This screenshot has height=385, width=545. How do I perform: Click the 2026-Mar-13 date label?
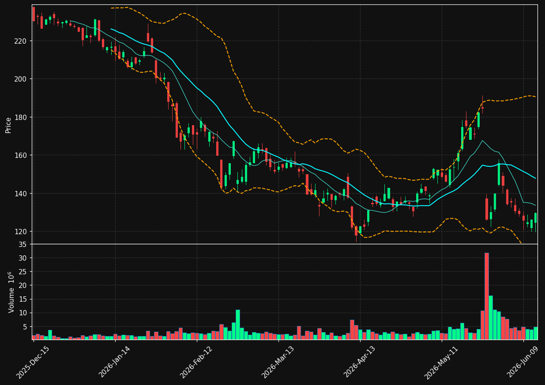click(x=278, y=362)
